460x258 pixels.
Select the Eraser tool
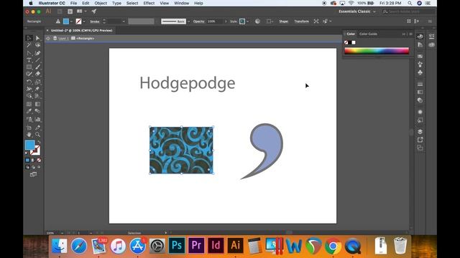click(x=37, y=74)
